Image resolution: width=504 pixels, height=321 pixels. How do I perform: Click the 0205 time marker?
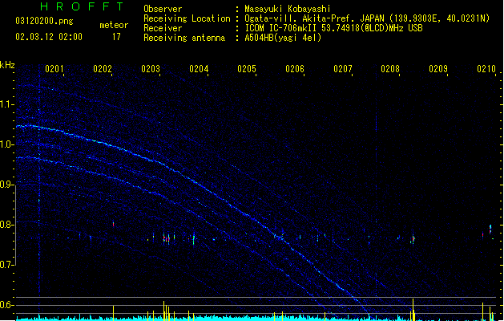[x=247, y=69]
